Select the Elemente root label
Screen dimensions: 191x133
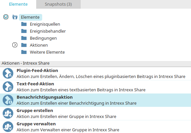(30, 17)
